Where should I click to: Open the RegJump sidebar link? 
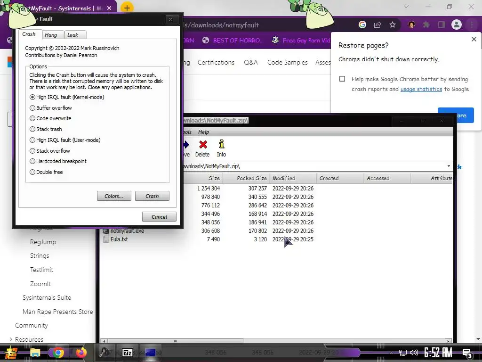[43, 242]
